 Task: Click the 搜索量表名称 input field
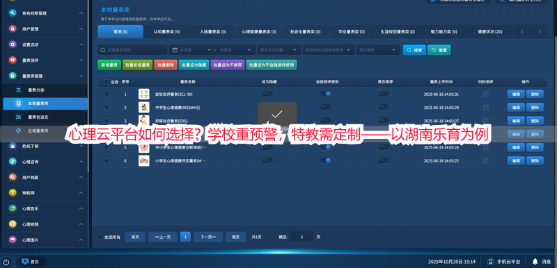[132, 50]
